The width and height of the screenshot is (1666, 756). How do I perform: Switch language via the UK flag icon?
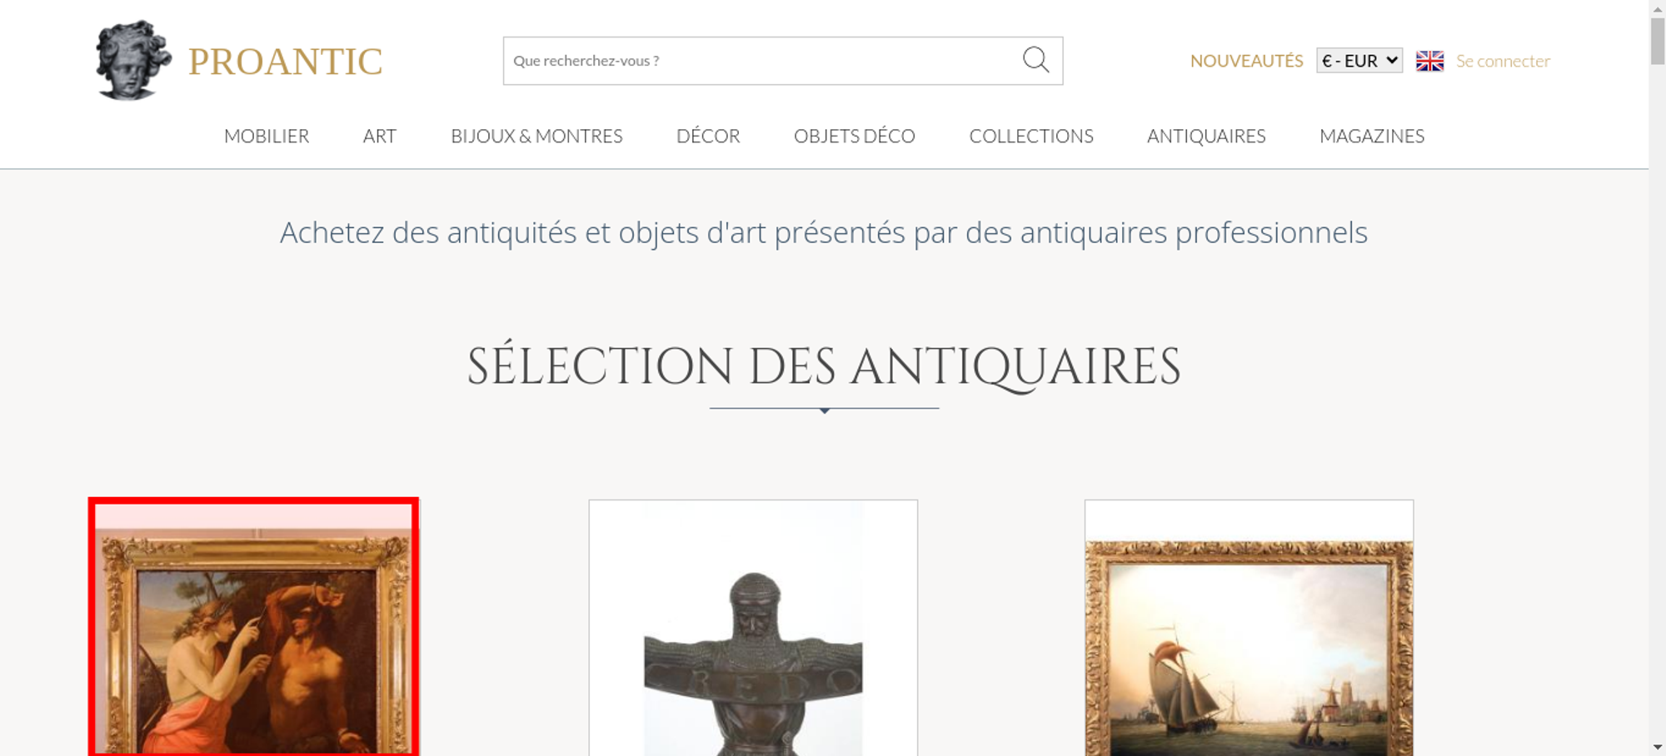point(1429,61)
